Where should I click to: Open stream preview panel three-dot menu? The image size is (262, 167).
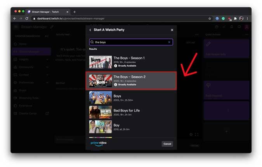tap(197, 35)
